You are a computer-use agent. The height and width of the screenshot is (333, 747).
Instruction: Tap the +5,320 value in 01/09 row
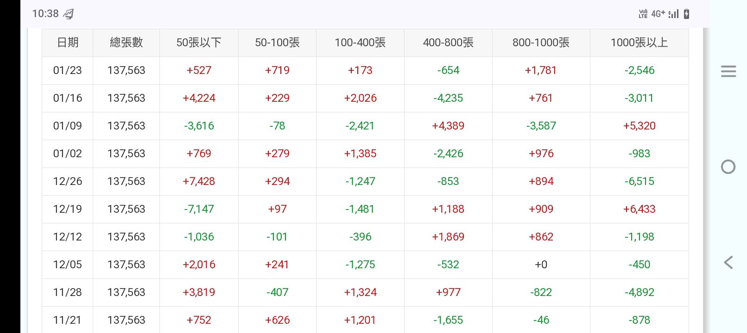click(639, 126)
